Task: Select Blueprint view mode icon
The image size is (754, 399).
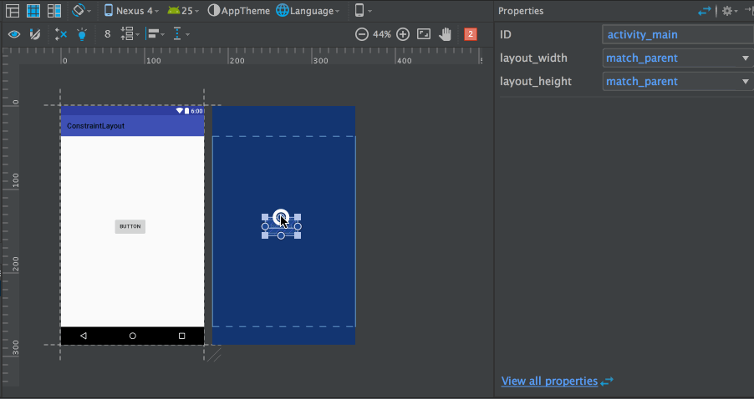Action: click(33, 11)
